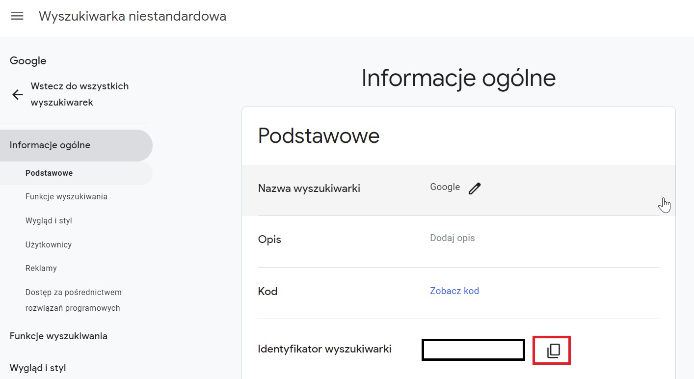Click the search engine identifier field
This screenshot has width=694, height=379.
coord(473,350)
